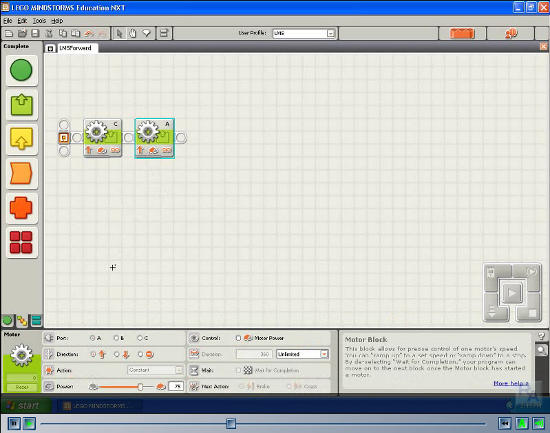Image resolution: width=550 pixels, height=433 pixels.
Task: Select port C radio button
Action: (140, 338)
